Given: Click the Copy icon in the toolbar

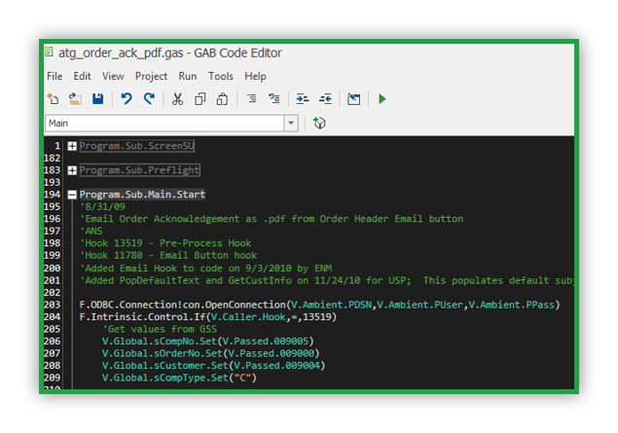Looking at the screenshot, I should coord(200,99).
